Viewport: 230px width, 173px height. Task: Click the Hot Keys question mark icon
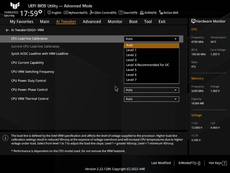click(x=225, y=163)
